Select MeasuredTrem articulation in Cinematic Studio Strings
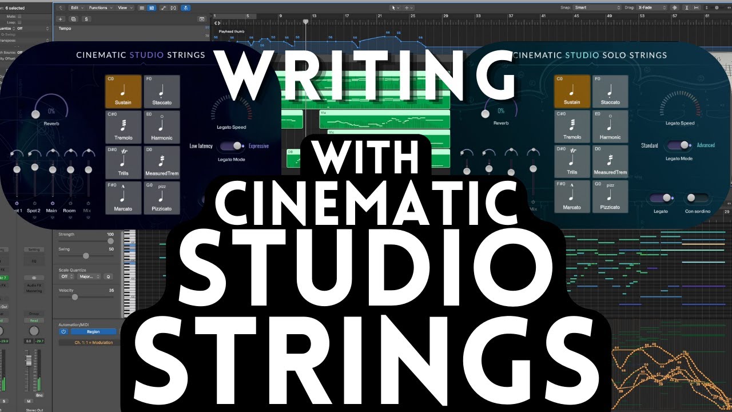The image size is (732, 412). point(162,163)
